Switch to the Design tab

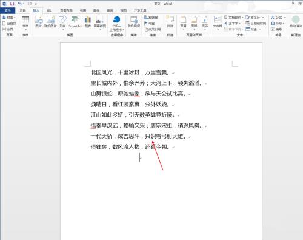[x=50, y=10]
